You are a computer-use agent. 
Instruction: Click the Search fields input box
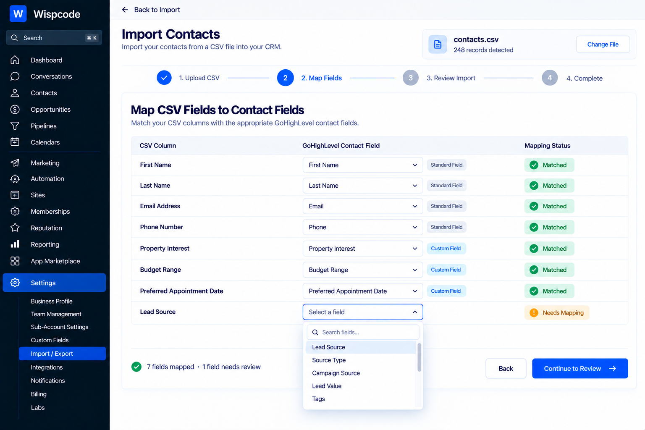pos(363,332)
